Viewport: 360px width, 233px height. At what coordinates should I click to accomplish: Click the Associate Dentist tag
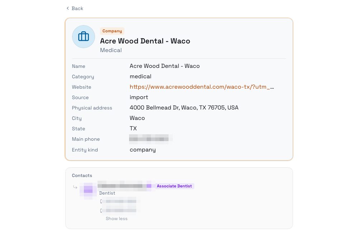pos(174,186)
